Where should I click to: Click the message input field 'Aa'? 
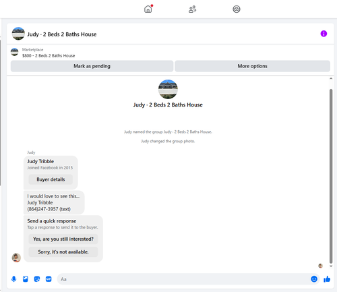point(183,279)
